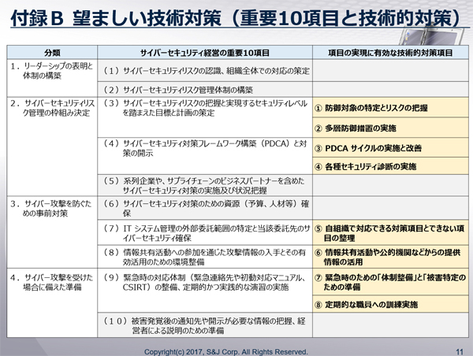
Task: Click measure ⑤ 自組織で対応できる対策項目
Action: [x=390, y=232]
